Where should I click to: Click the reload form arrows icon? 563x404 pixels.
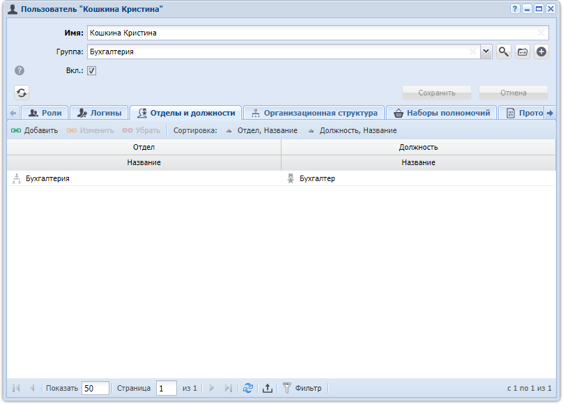22,93
